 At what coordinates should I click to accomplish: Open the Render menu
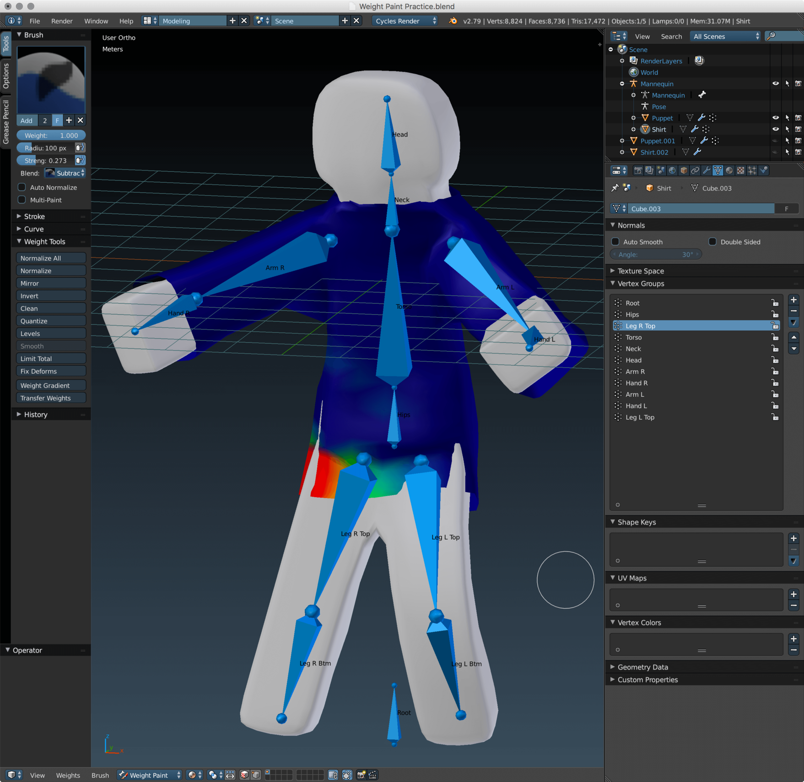62,21
